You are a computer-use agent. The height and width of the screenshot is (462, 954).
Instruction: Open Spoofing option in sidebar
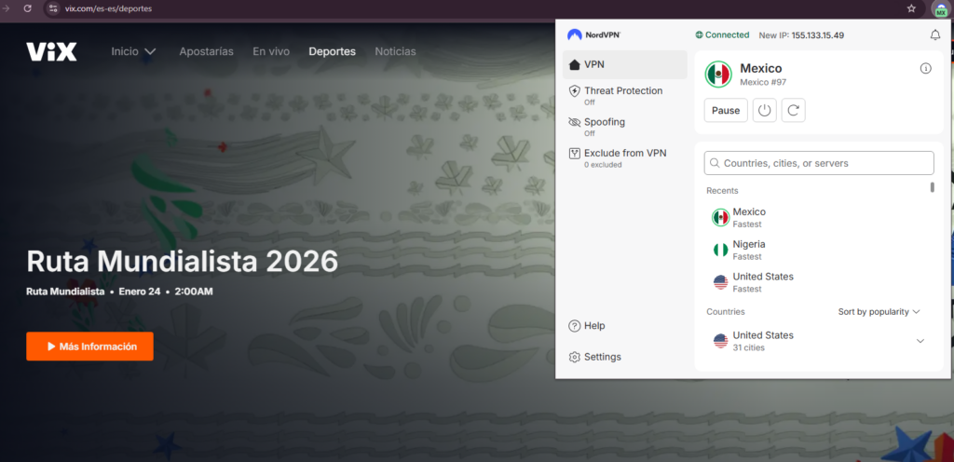click(x=625, y=127)
